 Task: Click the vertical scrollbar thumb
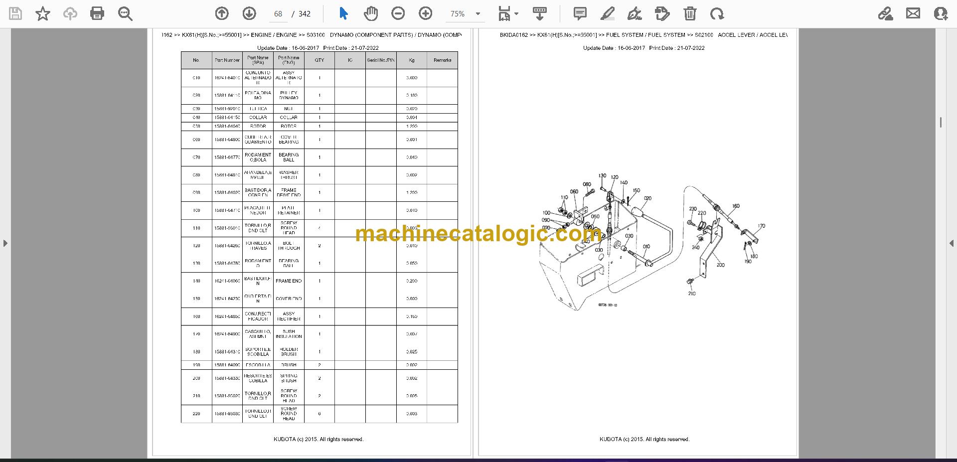[941, 122]
